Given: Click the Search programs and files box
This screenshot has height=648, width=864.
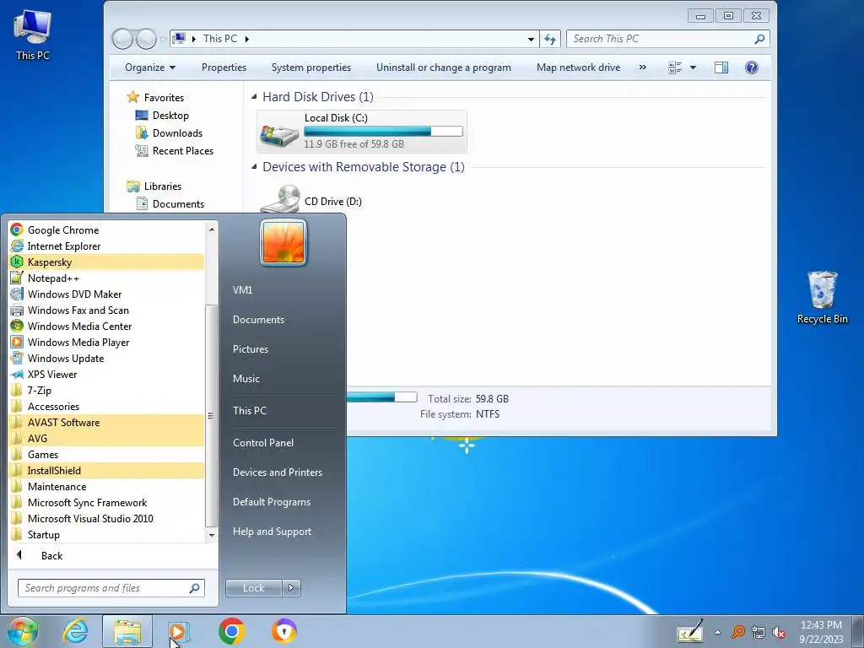Looking at the screenshot, I should (x=111, y=588).
